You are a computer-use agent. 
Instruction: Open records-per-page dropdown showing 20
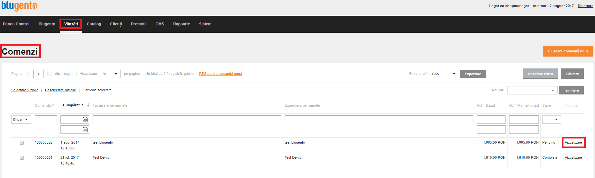coord(111,74)
